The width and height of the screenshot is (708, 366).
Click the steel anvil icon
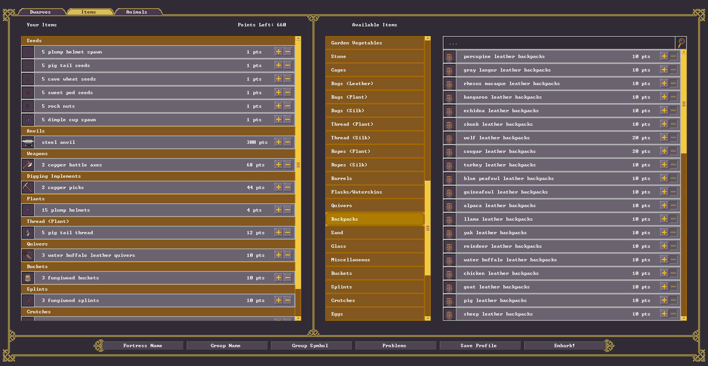(x=28, y=142)
